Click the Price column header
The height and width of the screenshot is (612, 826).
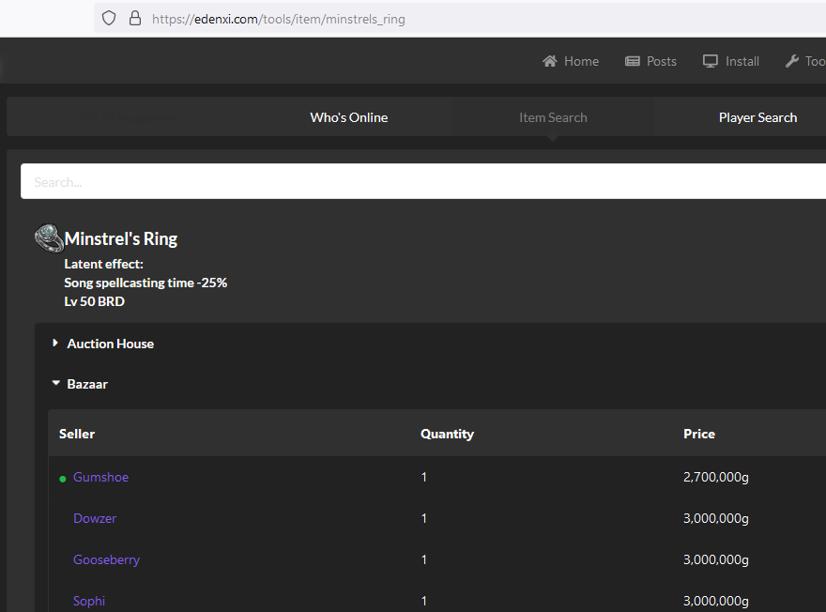coord(699,433)
